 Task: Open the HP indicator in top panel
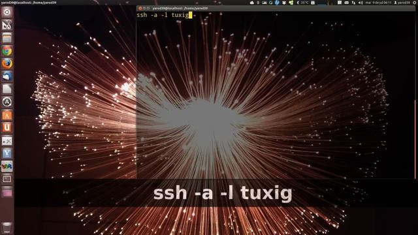277,3
